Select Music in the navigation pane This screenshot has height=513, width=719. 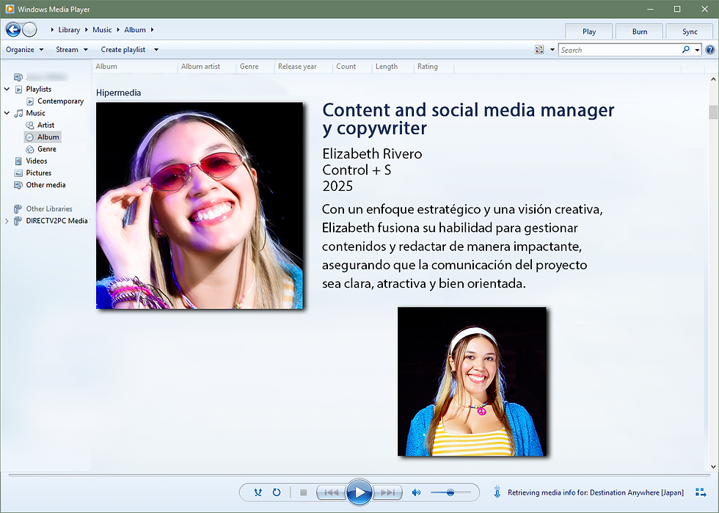(35, 113)
